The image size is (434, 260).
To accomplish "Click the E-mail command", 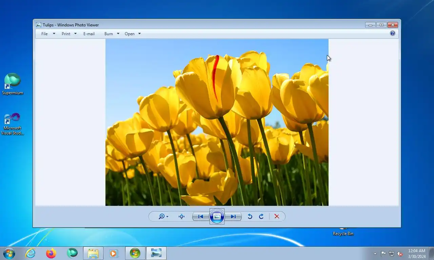I will click(x=89, y=34).
